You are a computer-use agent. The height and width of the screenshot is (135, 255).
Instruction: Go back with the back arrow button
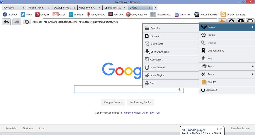[6, 22]
